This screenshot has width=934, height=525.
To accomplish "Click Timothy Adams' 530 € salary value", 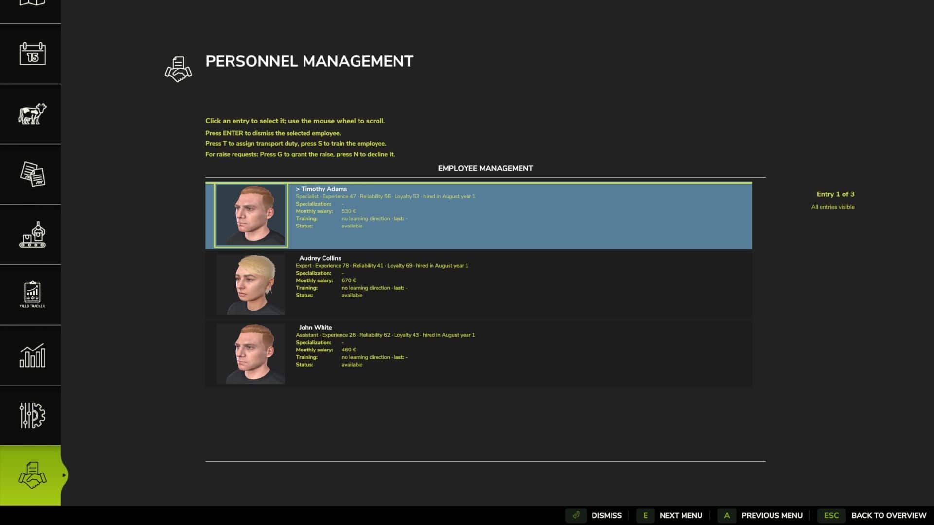I will (x=349, y=211).
